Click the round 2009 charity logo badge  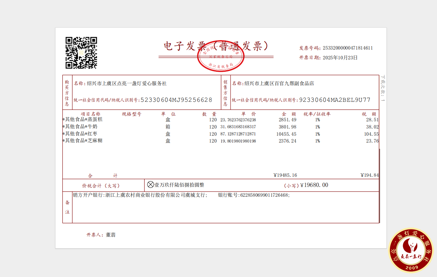point(412,251)
